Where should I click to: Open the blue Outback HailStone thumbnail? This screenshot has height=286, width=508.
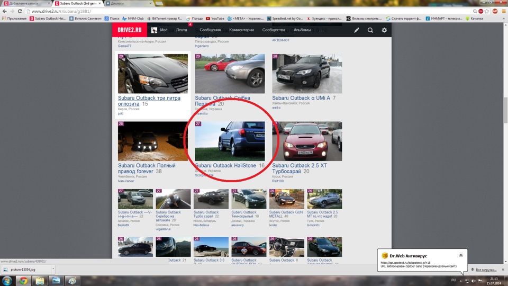[x=230, y=141]
